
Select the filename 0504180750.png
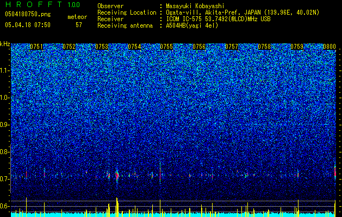click(x=28, y=15)
